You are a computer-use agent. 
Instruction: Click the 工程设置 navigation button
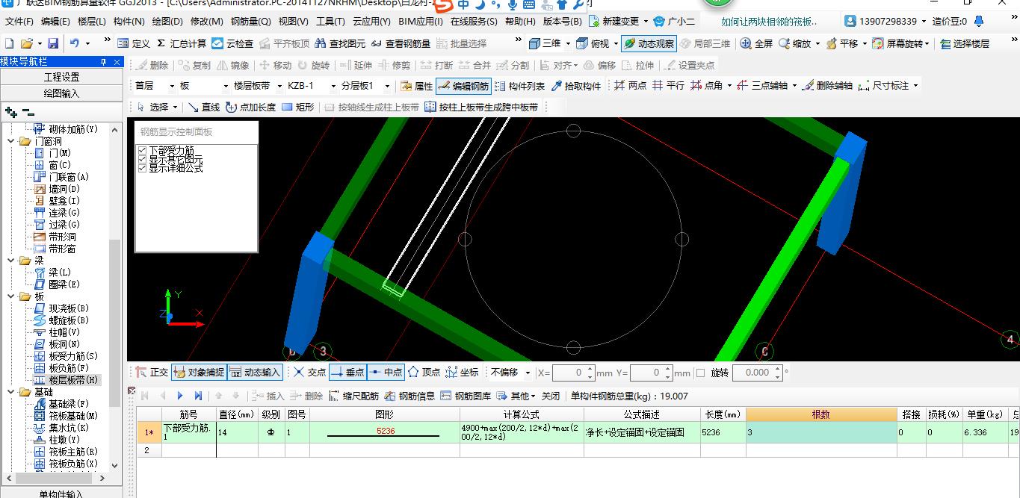(x=61, y=77)
